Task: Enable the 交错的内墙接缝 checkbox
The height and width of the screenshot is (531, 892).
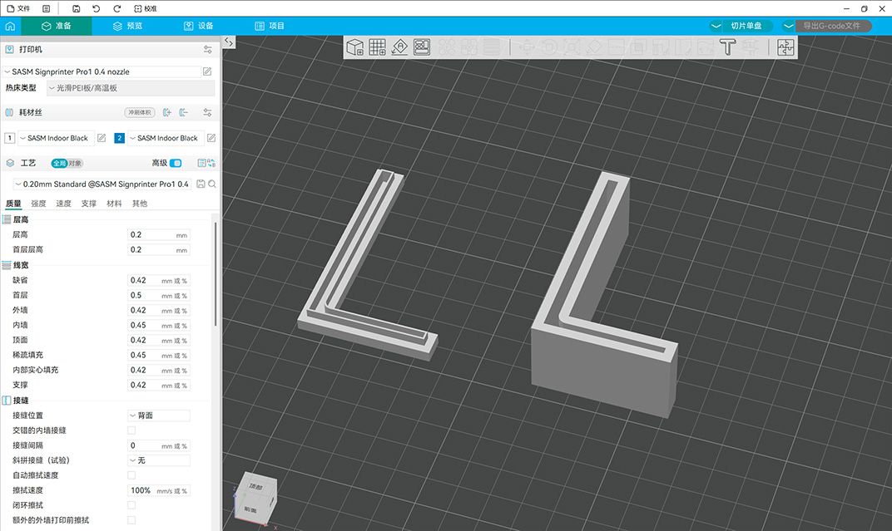Action: pos(131,430)
